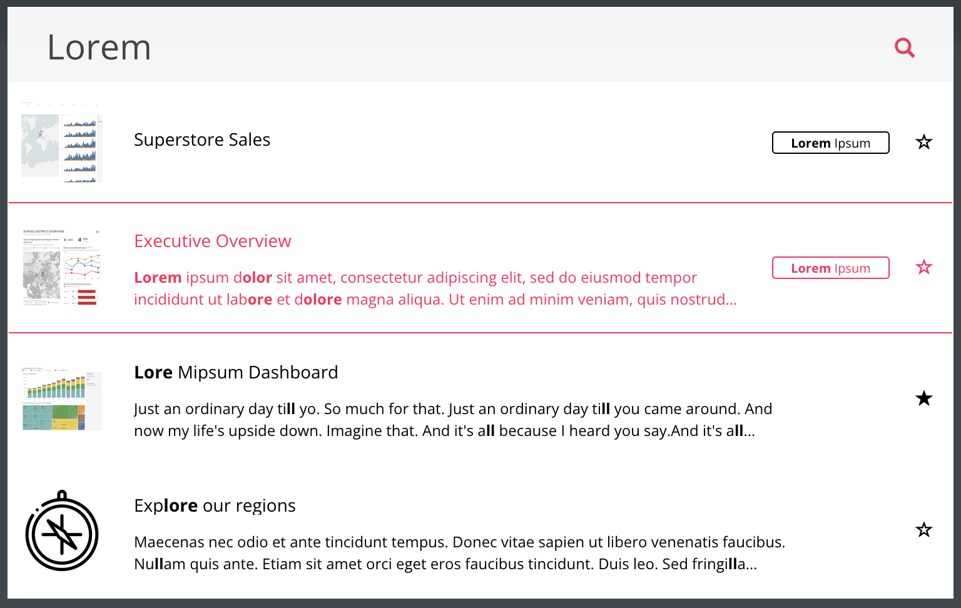Open the Superstore Sales title link
The image size is (961, 608).
click(x=202, y=139)
